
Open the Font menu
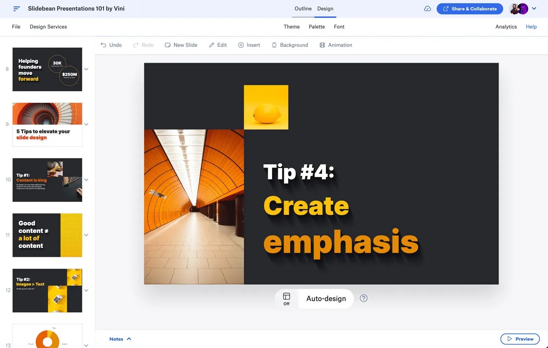point(339,27)
